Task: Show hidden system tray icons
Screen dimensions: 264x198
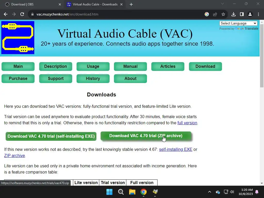Action: click(209, 192)
